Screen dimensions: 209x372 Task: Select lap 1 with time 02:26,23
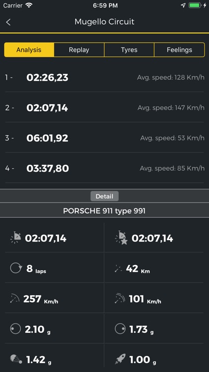[104, 77]
